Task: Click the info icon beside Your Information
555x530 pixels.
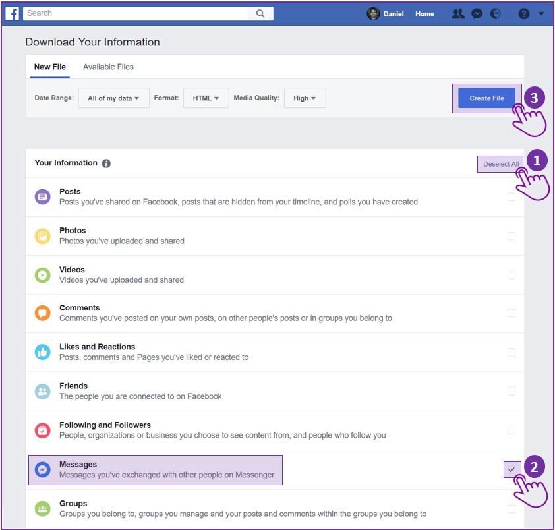Action: coord(107,163)
